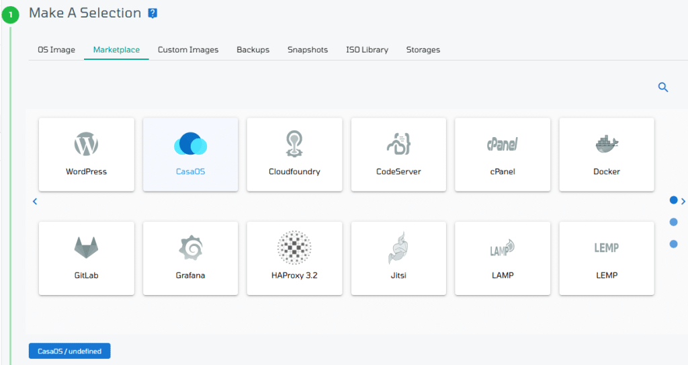Click the Docker label text
This screenshot has height=365, width=688.
coord(607,171)
